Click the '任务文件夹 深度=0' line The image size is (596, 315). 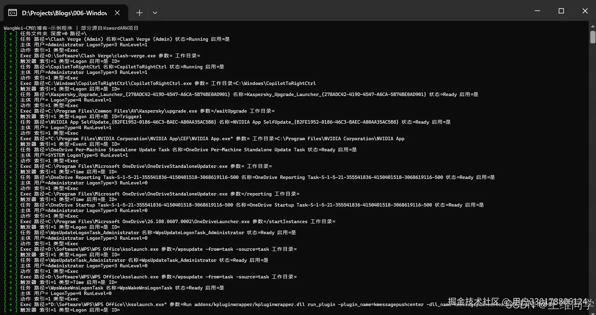click(x=45, y=34)
